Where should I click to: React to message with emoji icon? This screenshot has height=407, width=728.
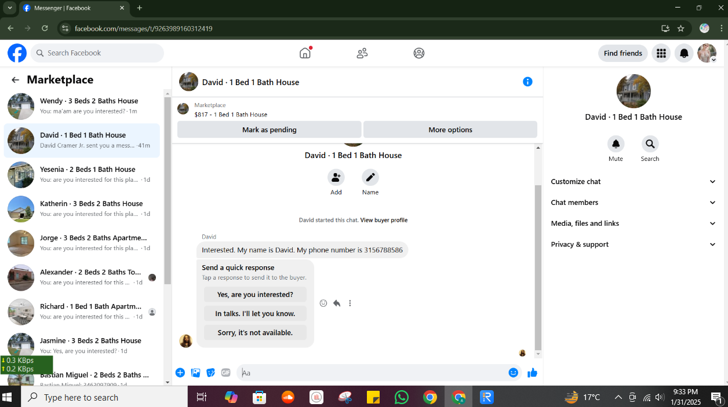click(x=323, y=303)
